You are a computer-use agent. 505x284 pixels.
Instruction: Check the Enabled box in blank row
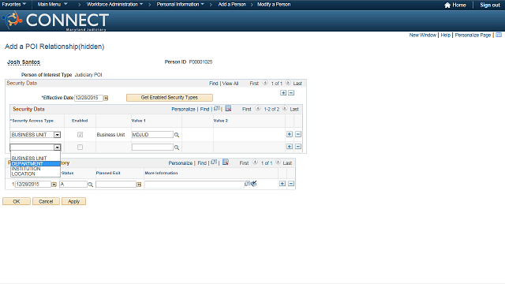coord(80,148)
